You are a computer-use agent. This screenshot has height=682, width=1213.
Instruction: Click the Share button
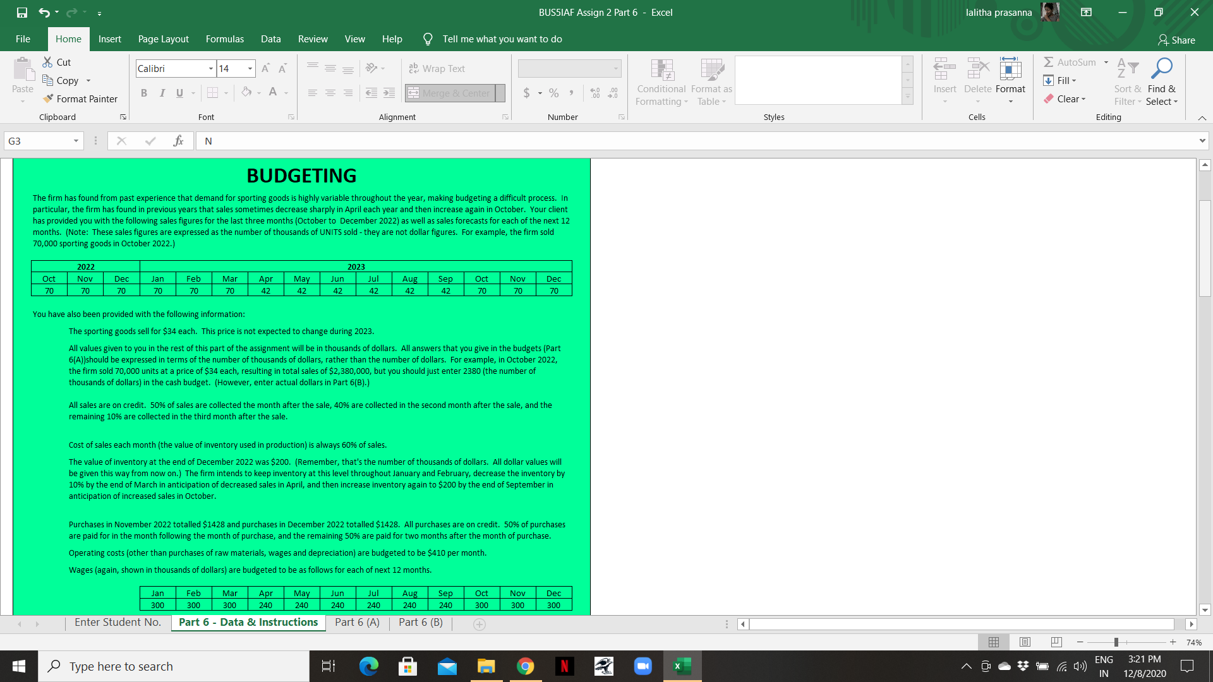click(1176, 40)
